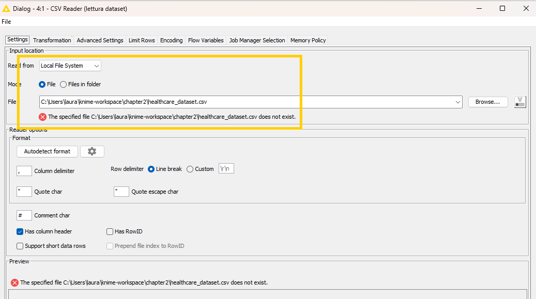Open the Advanced Settings tab
536x299 pixels.
[x=100, y=40]
